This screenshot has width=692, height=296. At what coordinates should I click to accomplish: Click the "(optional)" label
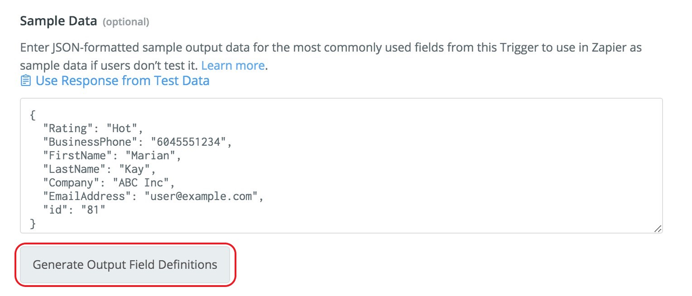coord(126,22)
